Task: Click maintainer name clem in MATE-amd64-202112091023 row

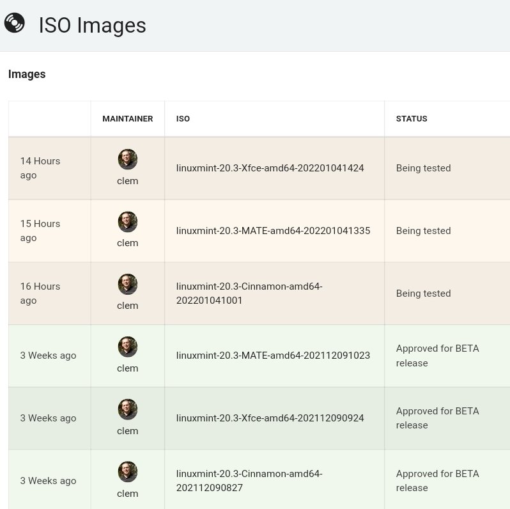Action: click(x=128, y=368)
